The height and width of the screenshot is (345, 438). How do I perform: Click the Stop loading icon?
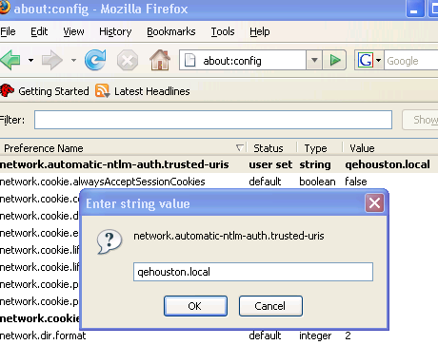pos(128,60)
